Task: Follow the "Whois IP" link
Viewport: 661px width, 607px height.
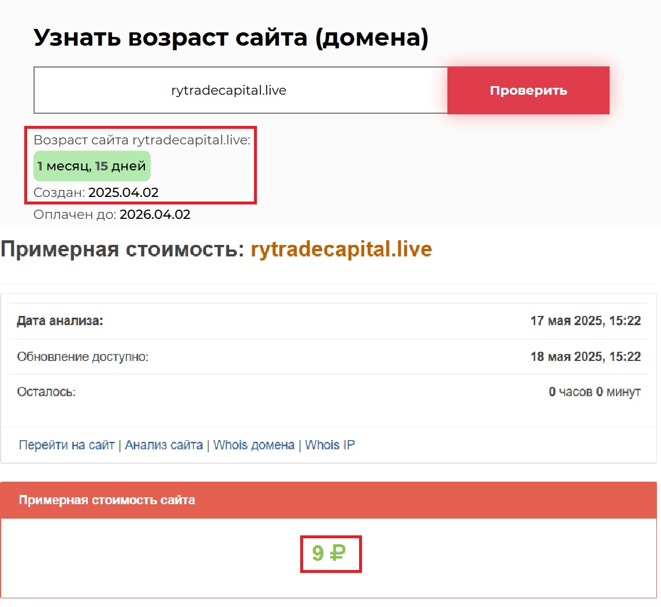Action: tap(330, 445)
